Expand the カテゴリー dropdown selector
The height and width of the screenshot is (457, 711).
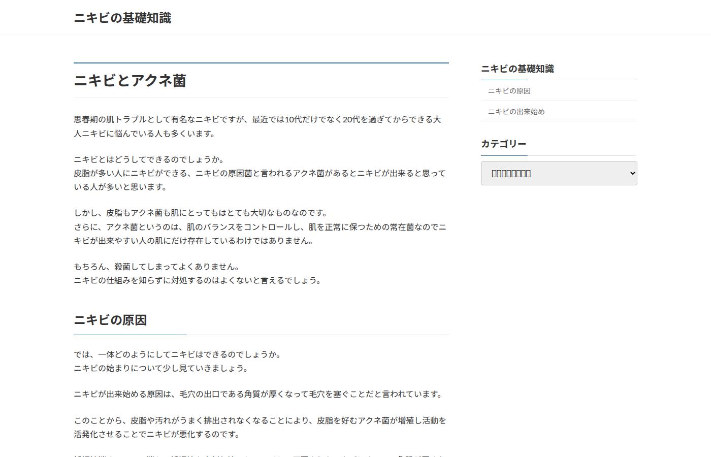(559, 173)
